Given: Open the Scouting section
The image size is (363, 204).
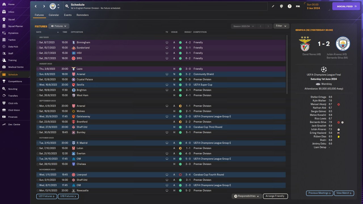Looking at the screenshot, I should [13, 89].
